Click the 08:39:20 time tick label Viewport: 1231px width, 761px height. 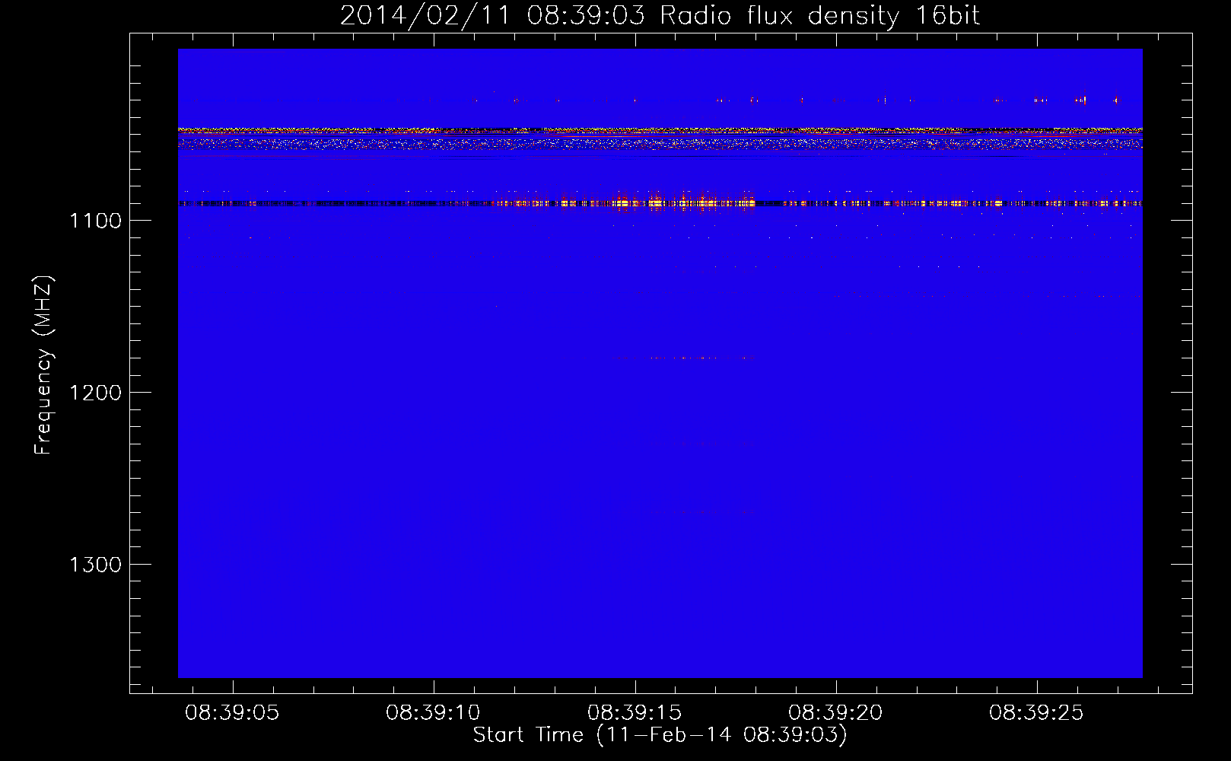(x=835, y=713)
